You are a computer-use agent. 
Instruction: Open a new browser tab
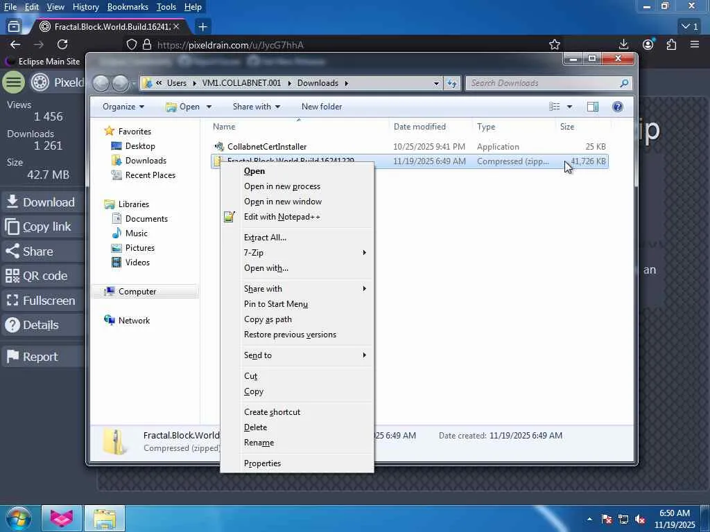point(202,27)
